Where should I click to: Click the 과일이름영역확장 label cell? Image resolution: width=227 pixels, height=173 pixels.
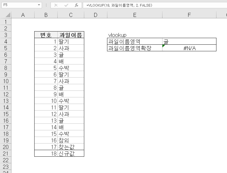click(x=135, y=48)
